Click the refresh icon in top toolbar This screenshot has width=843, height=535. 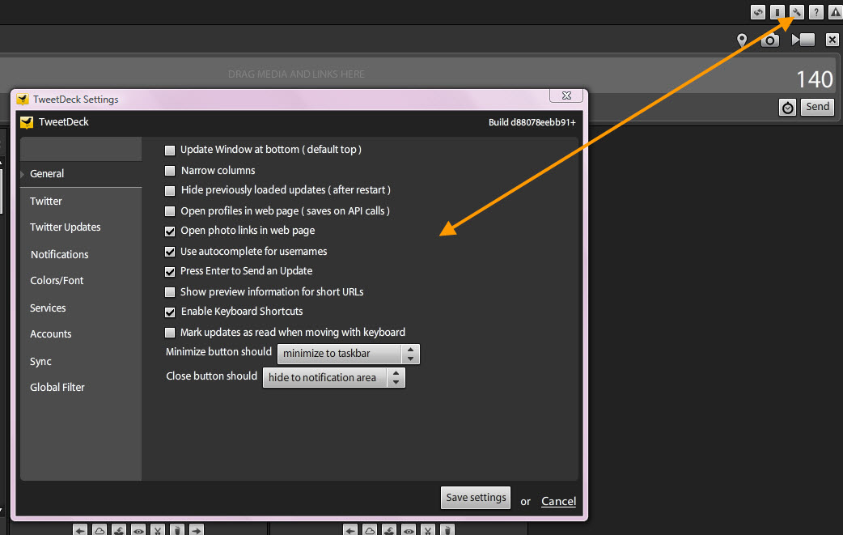pos(758,12)
